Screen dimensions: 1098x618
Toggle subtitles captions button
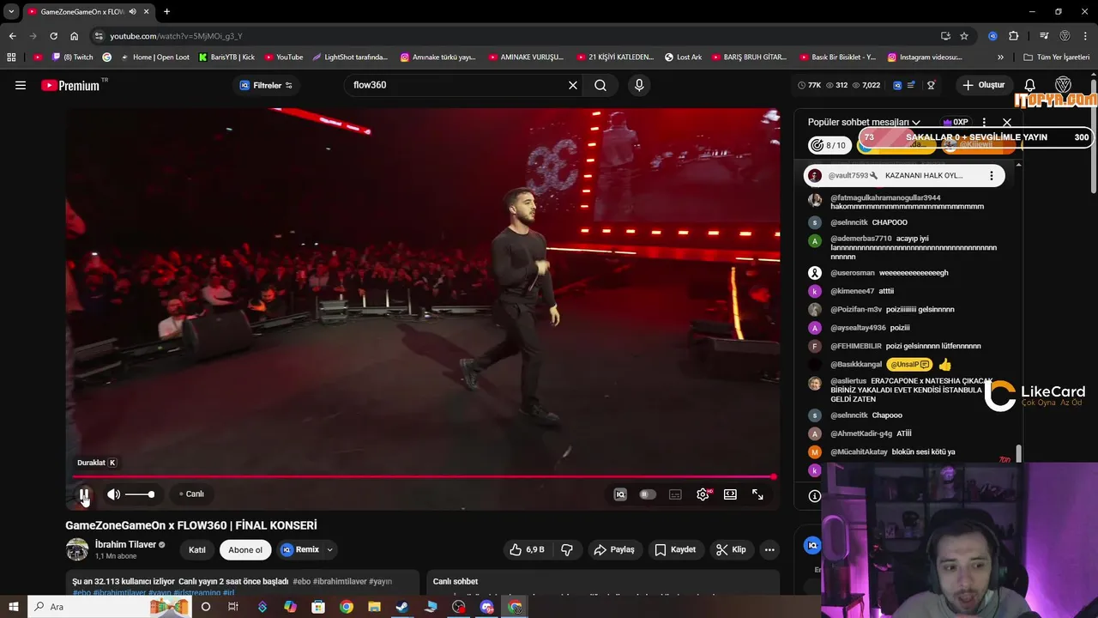click(675, 494)
